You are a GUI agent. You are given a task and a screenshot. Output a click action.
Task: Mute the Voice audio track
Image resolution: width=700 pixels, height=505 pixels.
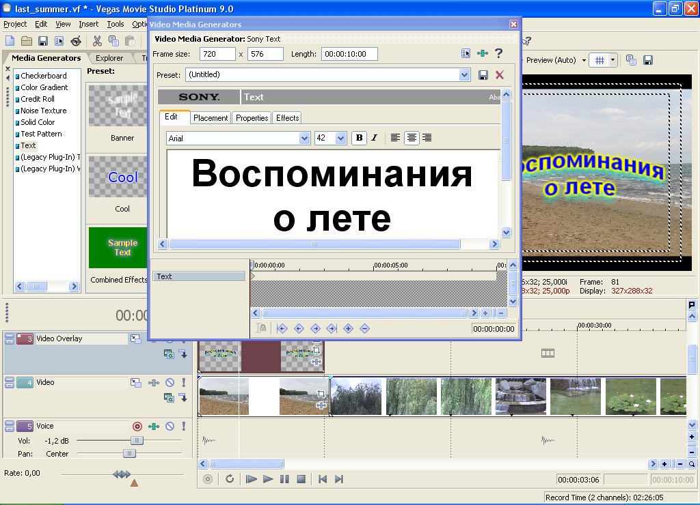click(170, 427)
